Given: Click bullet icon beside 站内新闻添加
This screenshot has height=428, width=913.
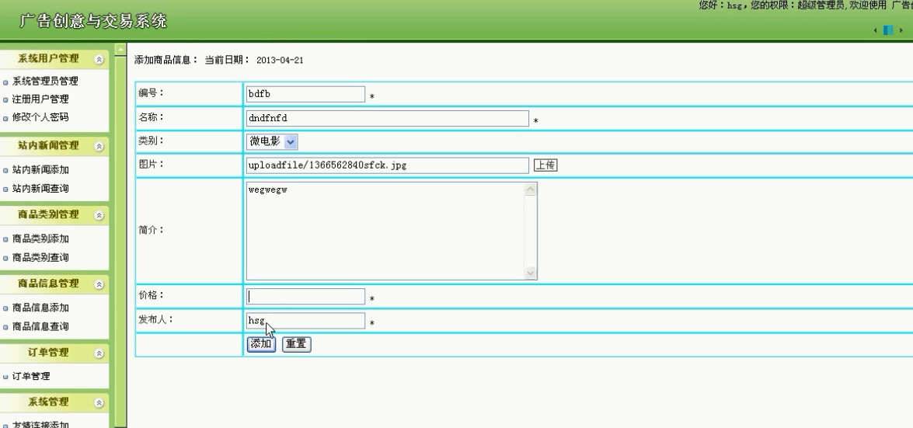Looking at the screenshot, I should (x=5, y=171).
